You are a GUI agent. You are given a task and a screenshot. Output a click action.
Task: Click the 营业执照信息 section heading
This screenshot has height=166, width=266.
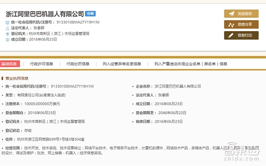(17, 78)
